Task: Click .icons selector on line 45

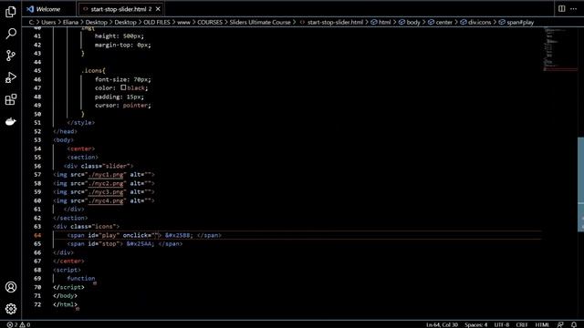Action: 93,71
